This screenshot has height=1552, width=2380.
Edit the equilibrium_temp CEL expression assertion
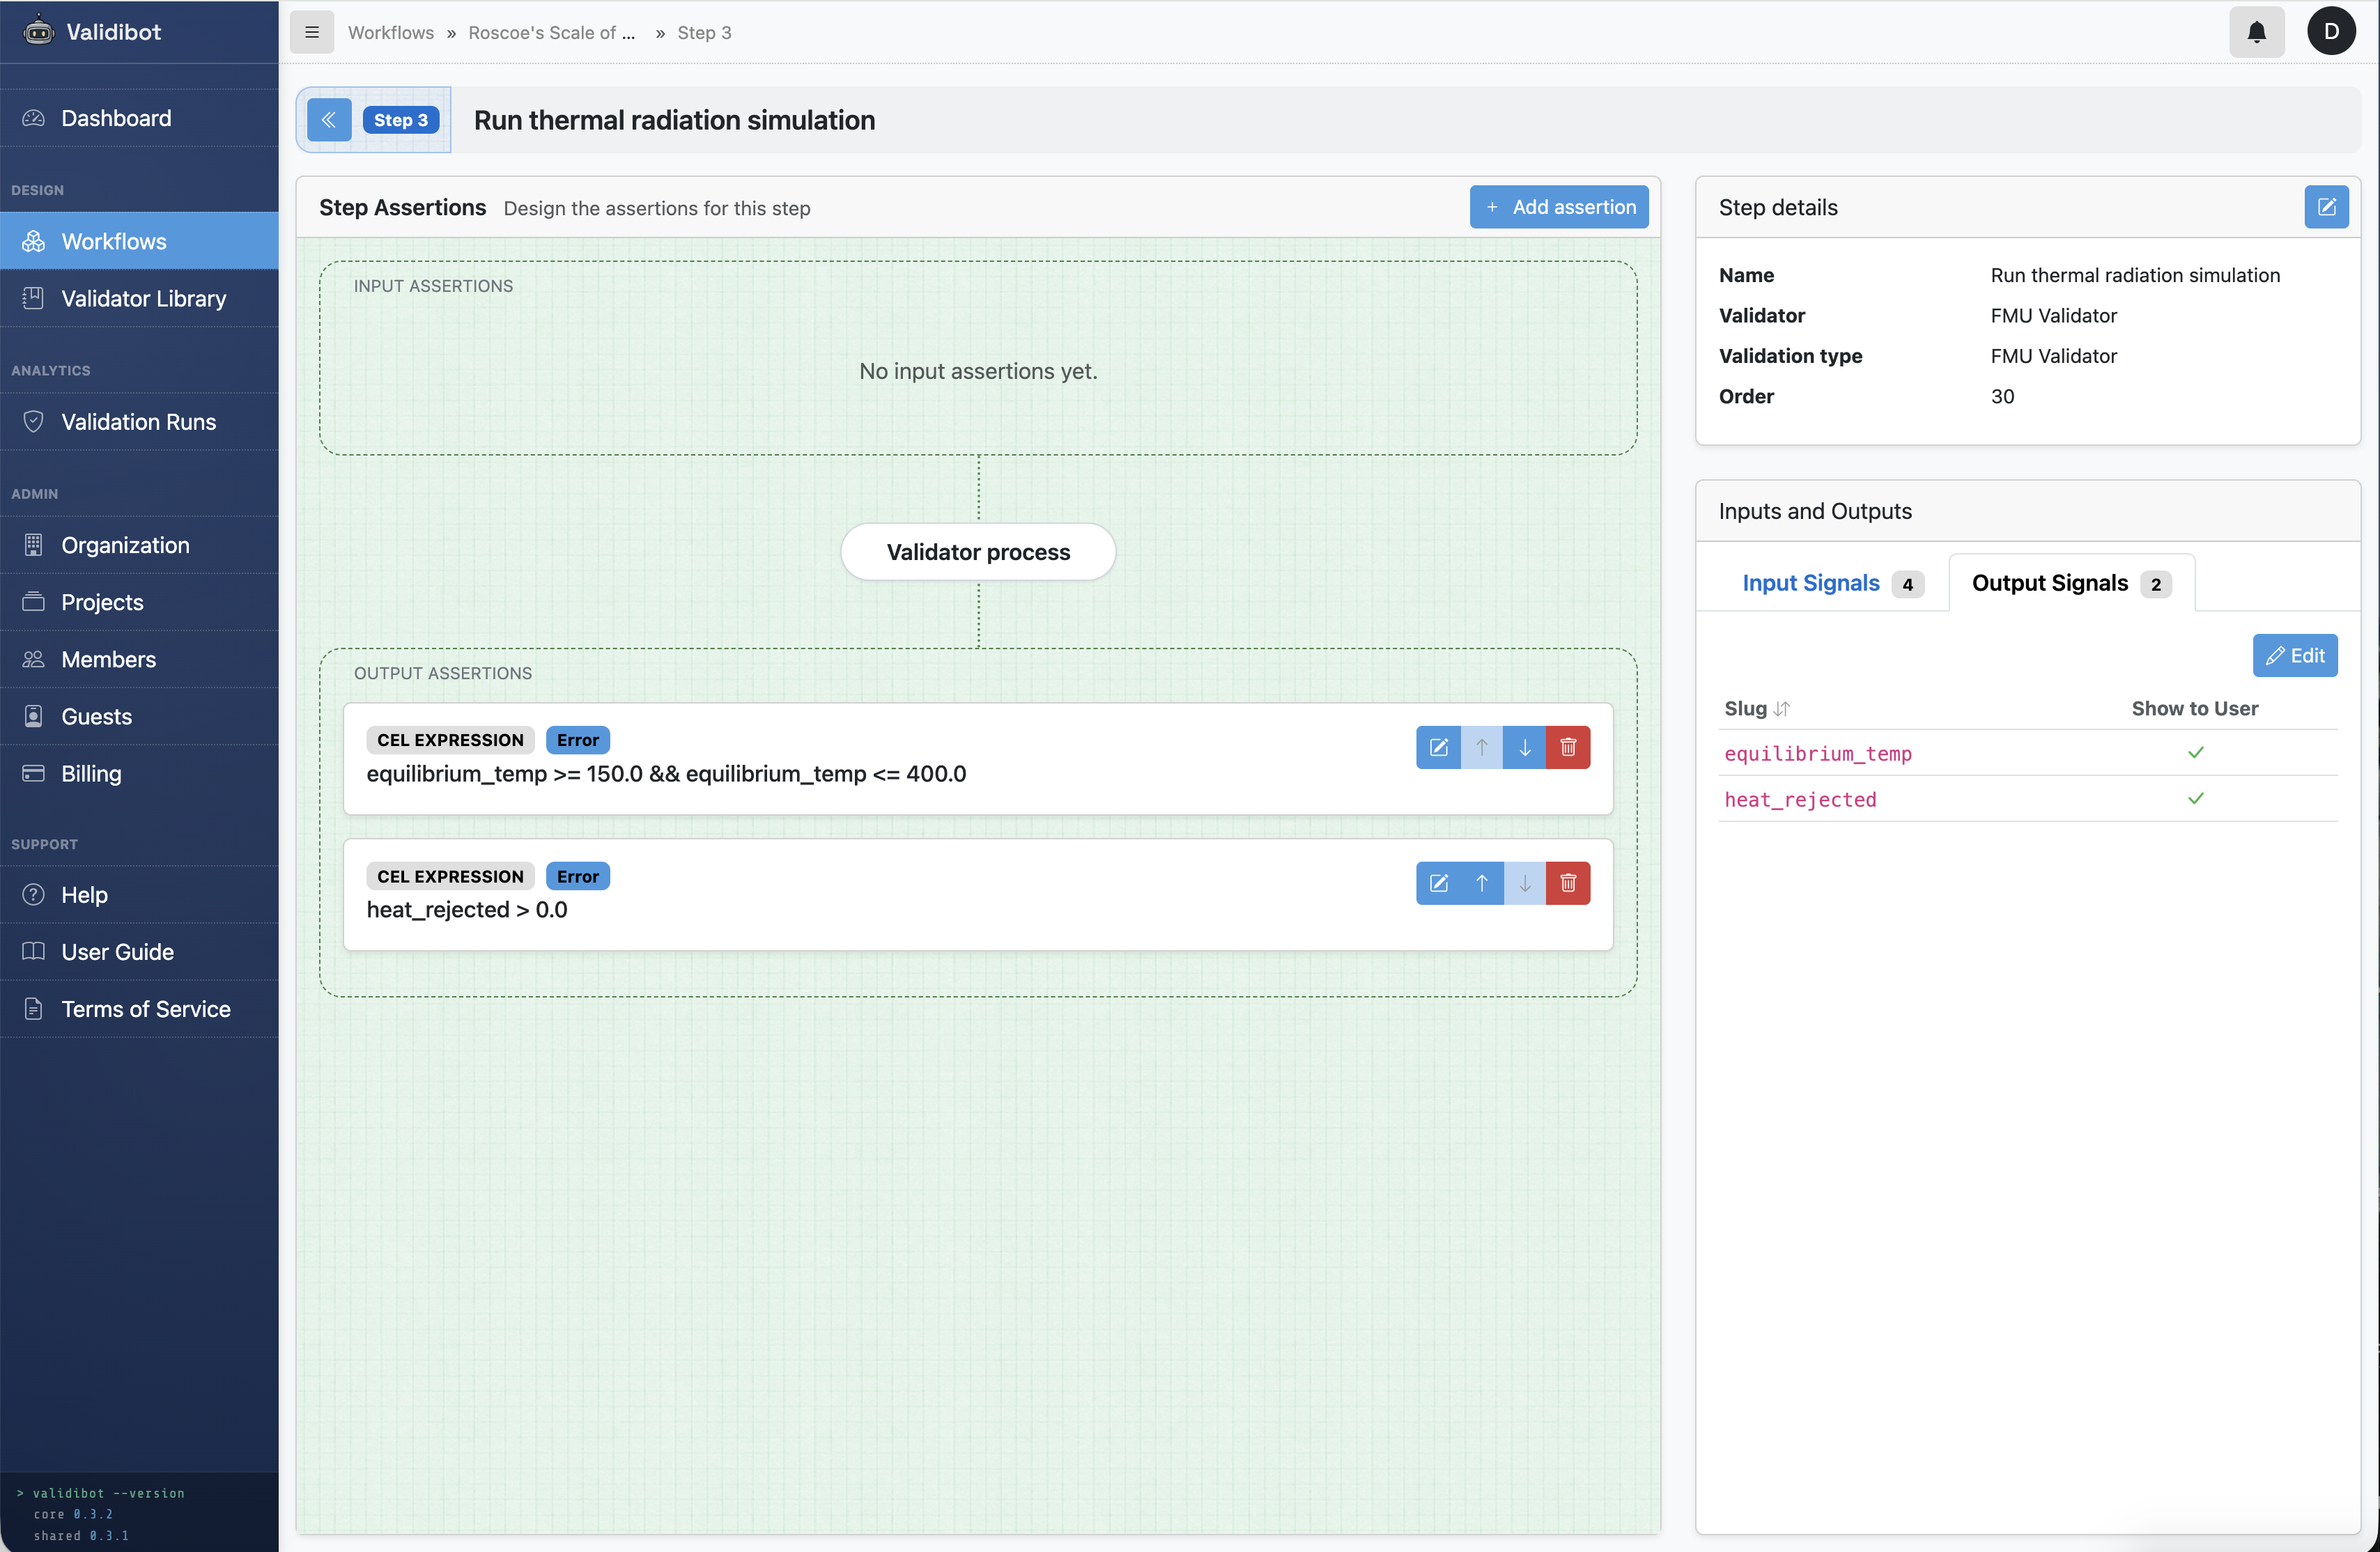pos(1438,747)
